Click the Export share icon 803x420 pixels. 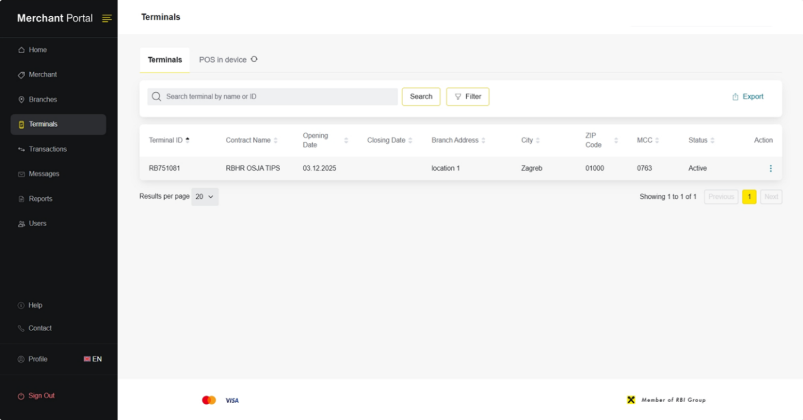[735, 97]
